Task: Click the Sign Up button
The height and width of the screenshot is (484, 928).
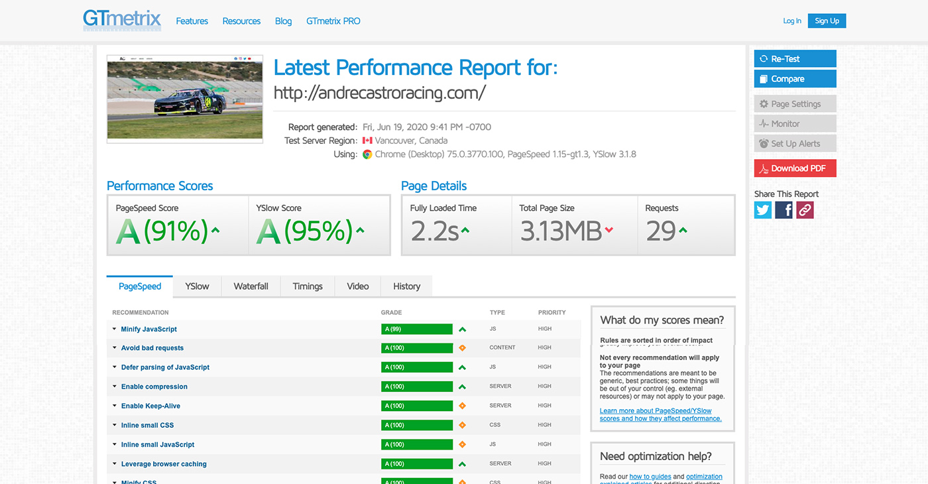Action: point(827,21)
